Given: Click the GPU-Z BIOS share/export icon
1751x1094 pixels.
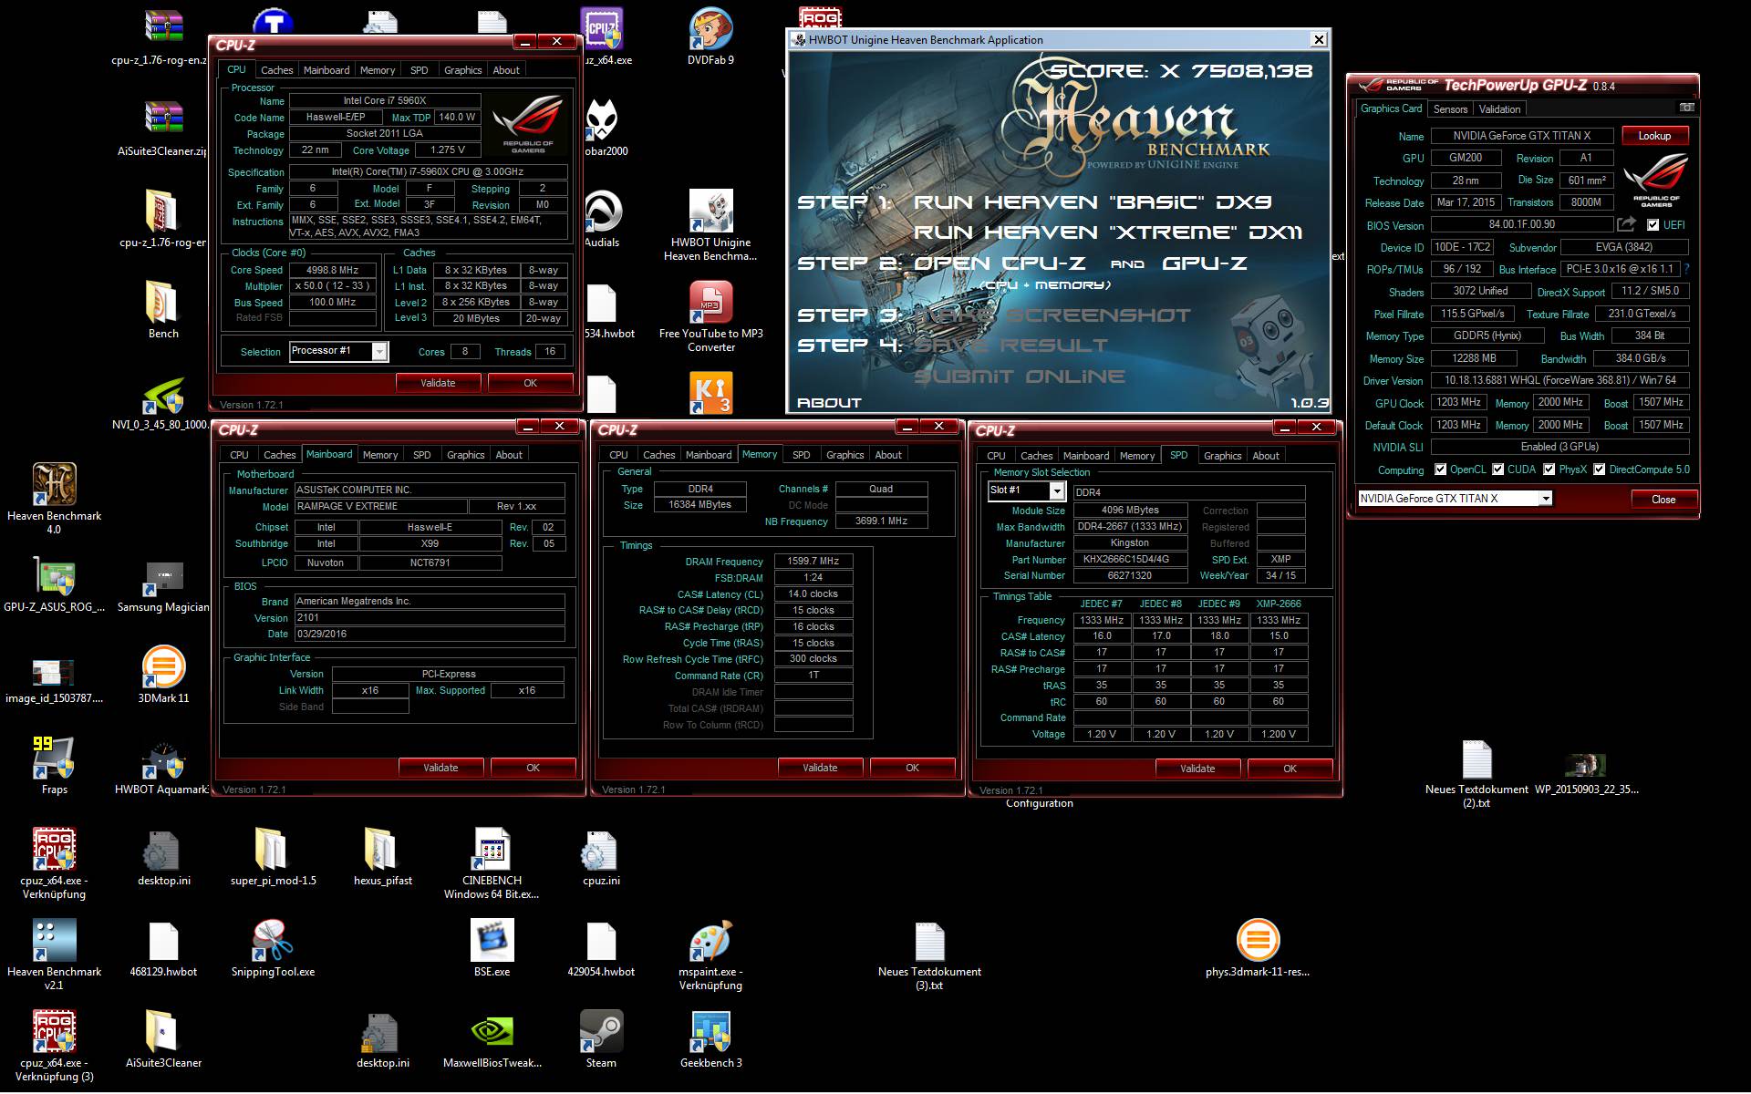Looking at the screenshot, I should pyautogui.click(x=1626, y=224).
